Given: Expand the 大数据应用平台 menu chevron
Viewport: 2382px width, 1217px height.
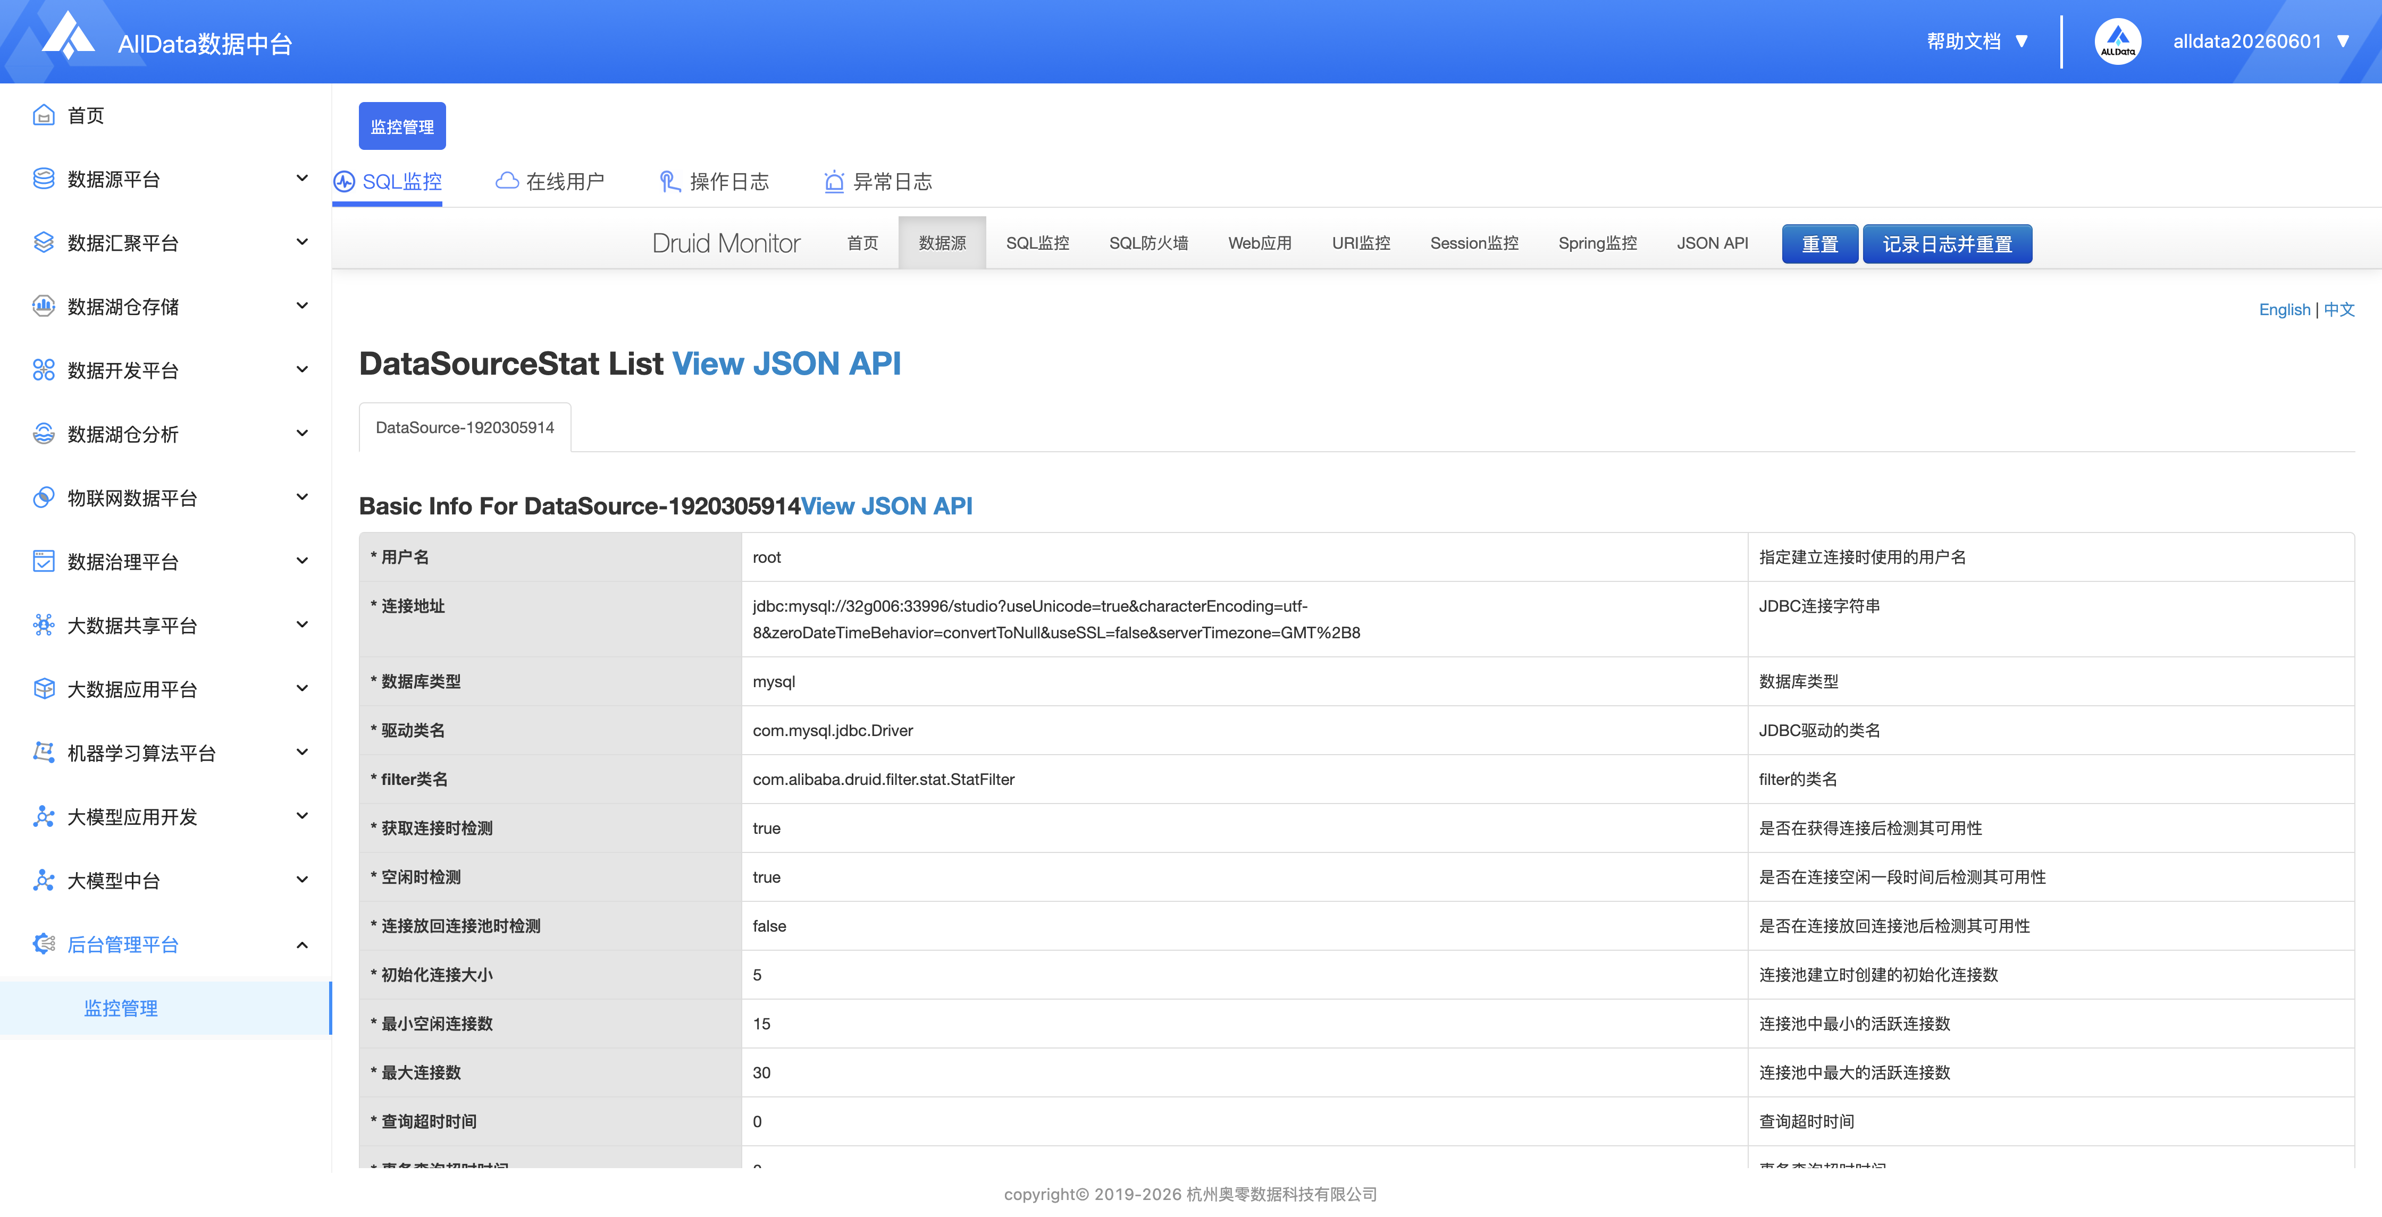Looking at the screenshot, I should [301, 688].
